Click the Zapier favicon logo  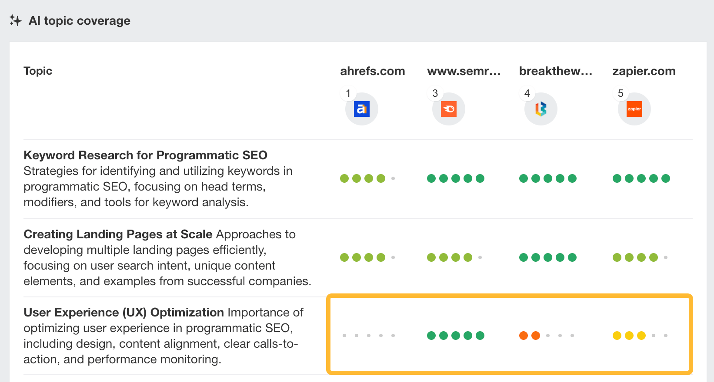[x=634, y=109]
